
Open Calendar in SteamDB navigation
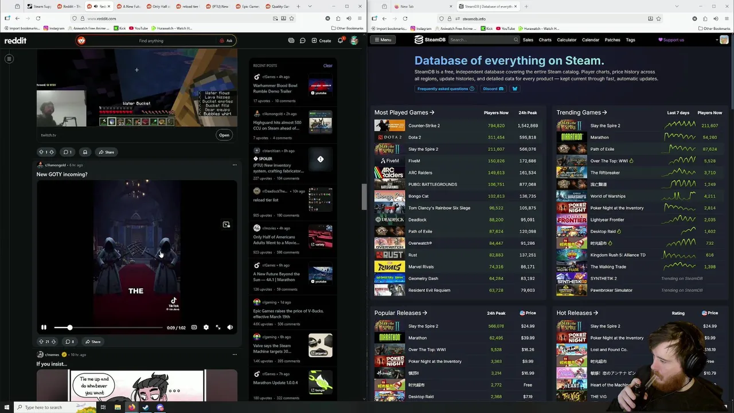pyautogui.click(x=591, y=40)
